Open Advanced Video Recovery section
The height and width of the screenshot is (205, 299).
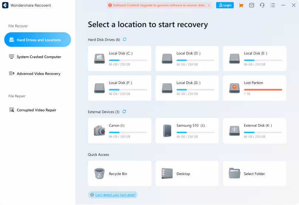38,74
